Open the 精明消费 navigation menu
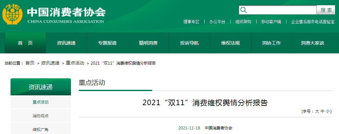339x134 pixels. 148,43
